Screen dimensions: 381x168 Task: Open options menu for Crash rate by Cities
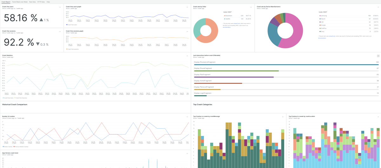point(251,7)
